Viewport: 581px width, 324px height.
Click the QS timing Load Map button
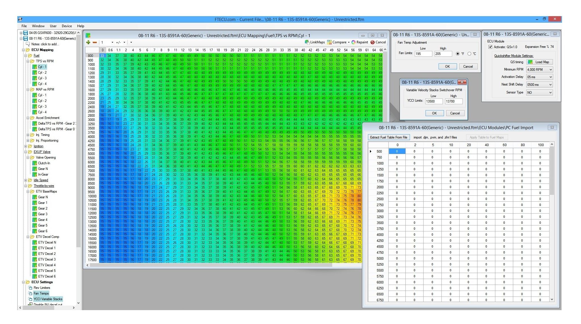coord(540,62)
